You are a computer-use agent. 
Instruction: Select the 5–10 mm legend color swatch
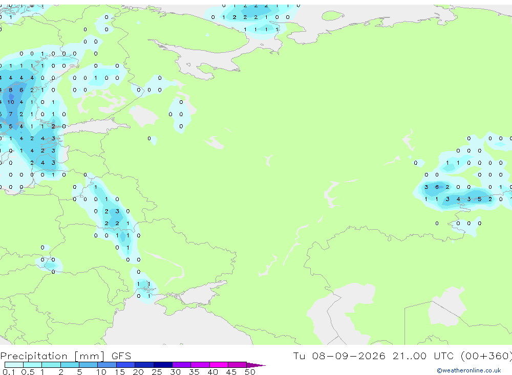coord(88,365)
